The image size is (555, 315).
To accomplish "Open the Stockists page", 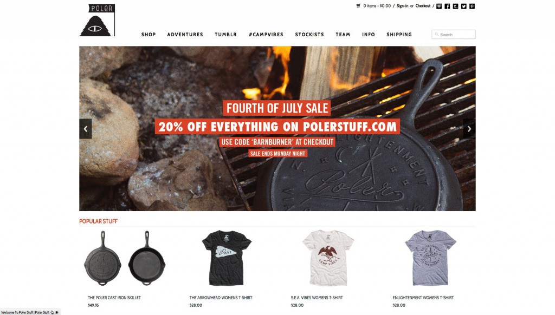I will pyautogui.click(x=309, y=34).
